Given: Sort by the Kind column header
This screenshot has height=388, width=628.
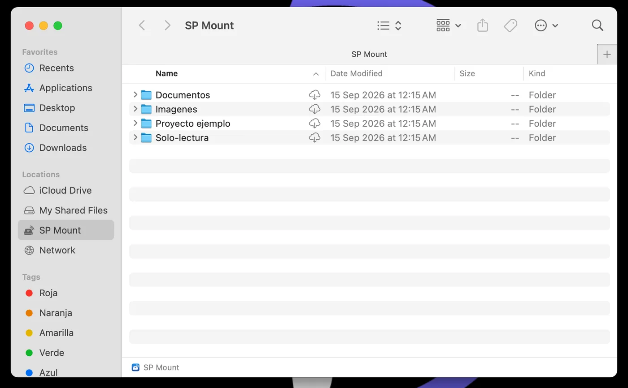Looking at the screenshot, I should (537, 73).
